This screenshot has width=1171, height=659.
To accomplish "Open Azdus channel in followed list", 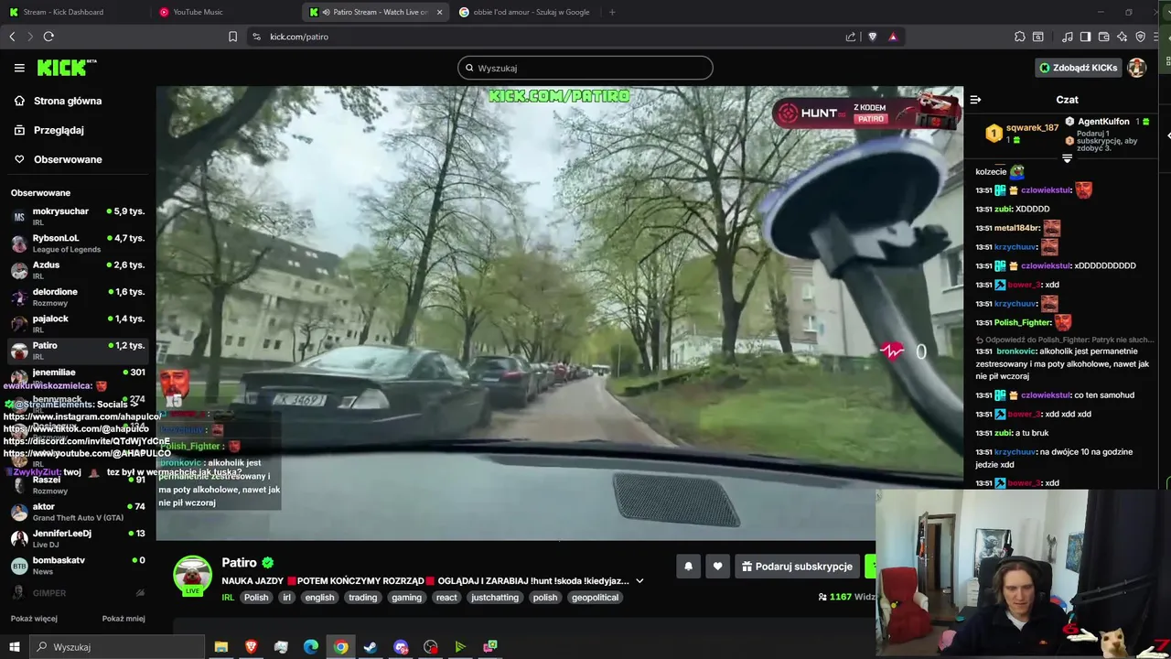I will point(78,270).
